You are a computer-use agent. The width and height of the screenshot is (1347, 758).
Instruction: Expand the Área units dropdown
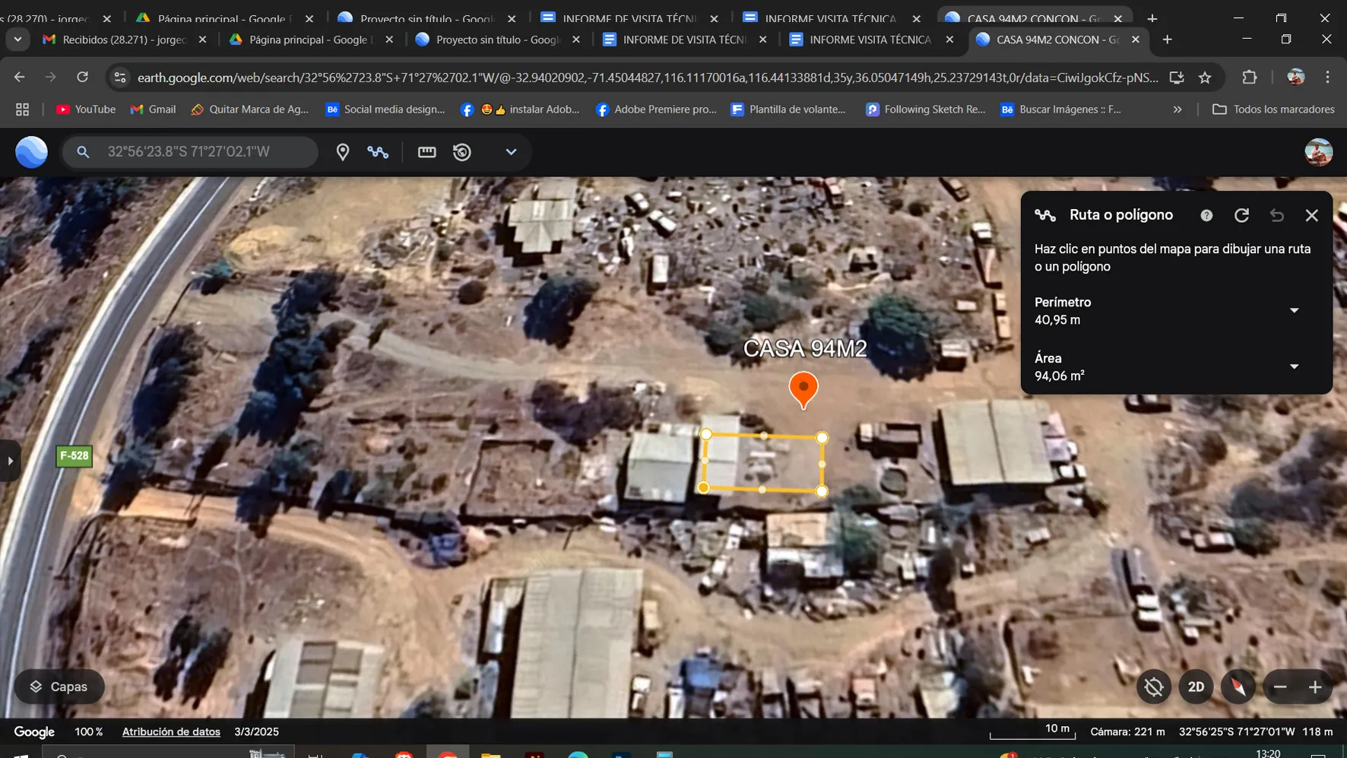click(1294, 366)
